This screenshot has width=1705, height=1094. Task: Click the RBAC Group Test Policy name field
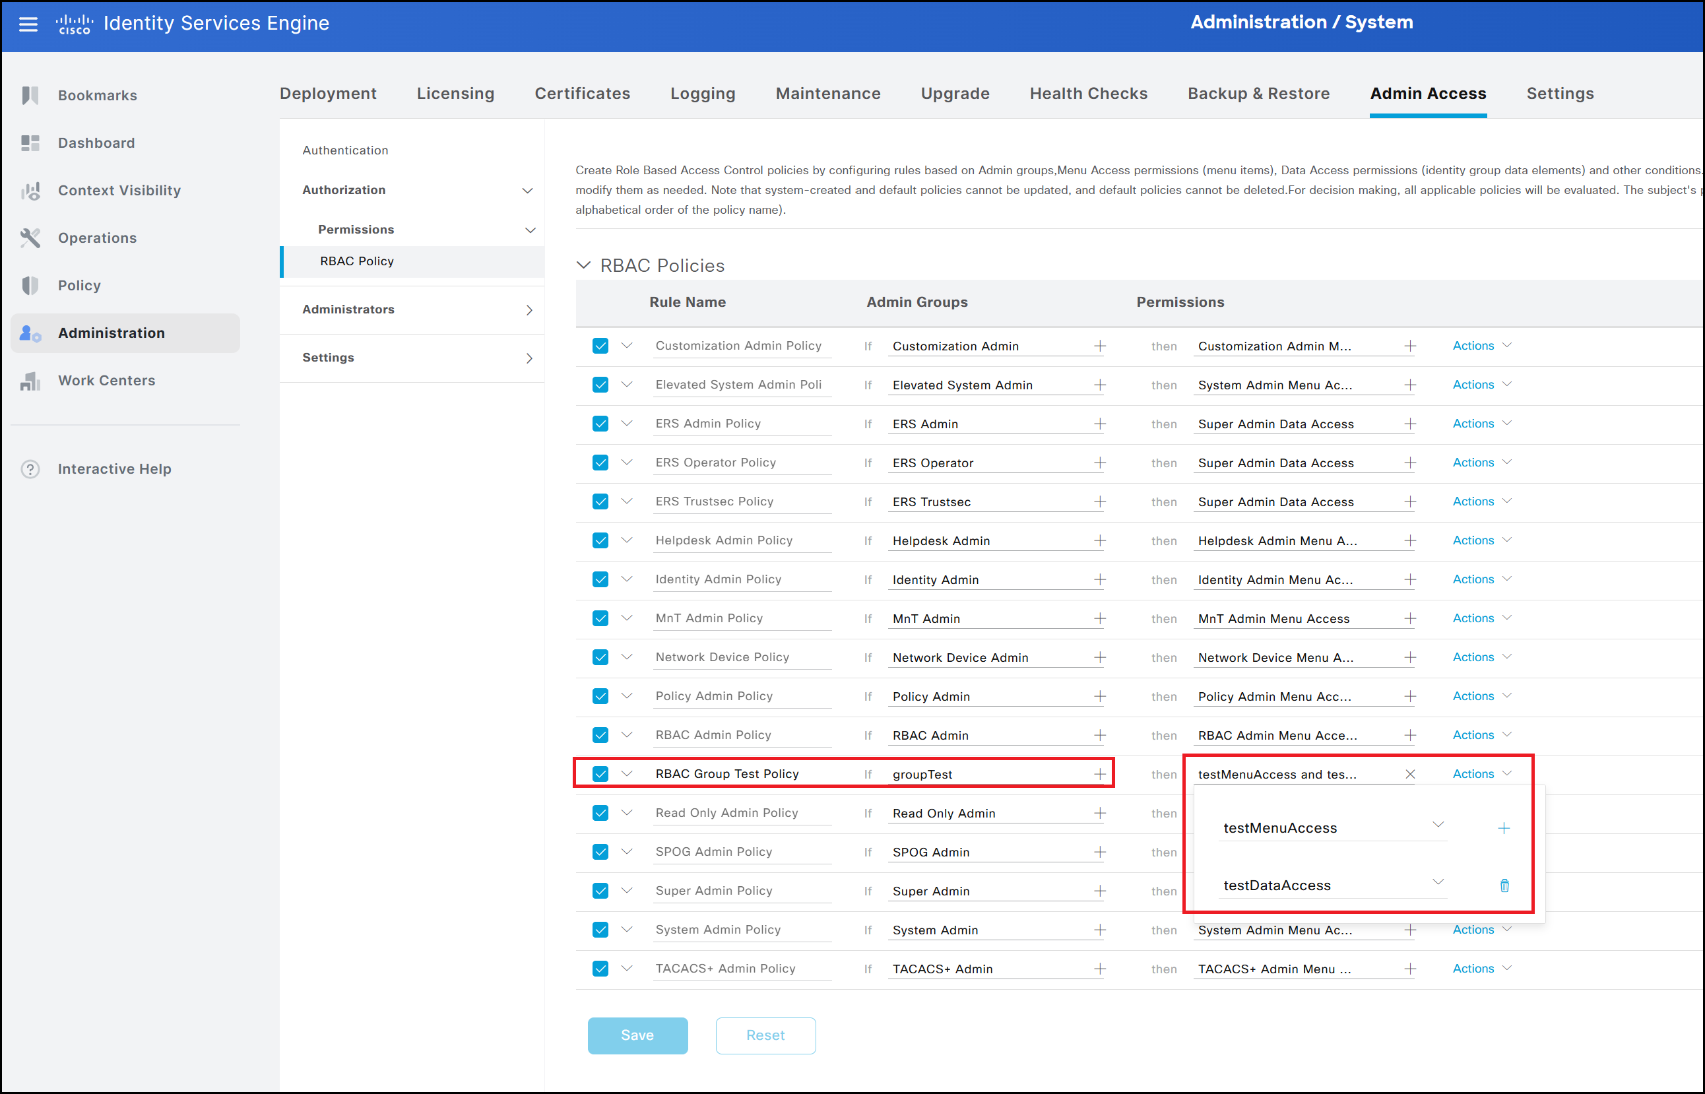741,775
